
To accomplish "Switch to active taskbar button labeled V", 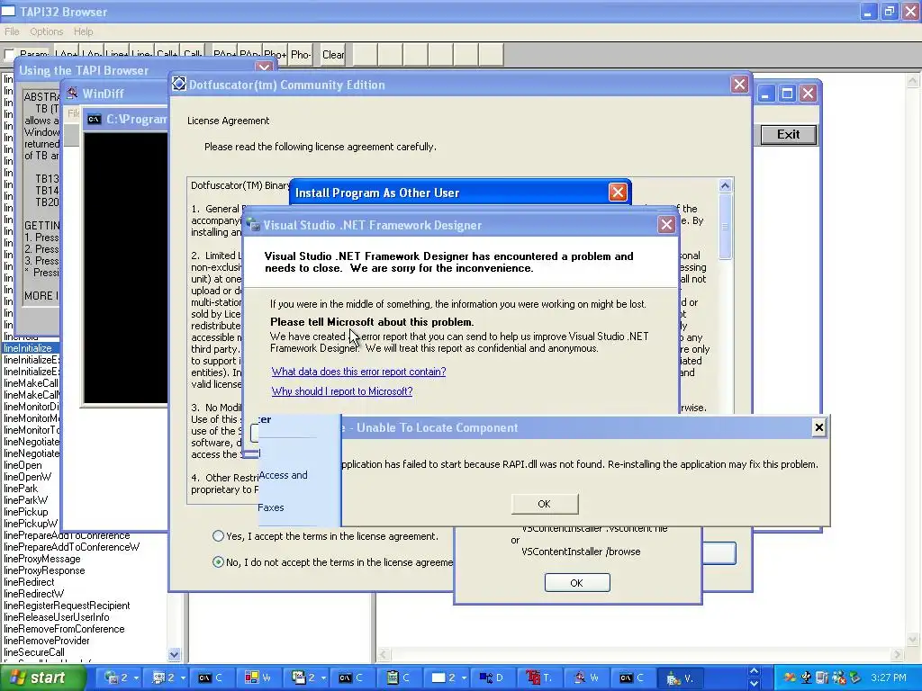I will 682,678.
